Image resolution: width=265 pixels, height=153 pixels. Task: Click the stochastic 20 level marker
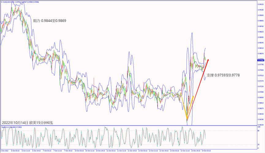point(259,144)
